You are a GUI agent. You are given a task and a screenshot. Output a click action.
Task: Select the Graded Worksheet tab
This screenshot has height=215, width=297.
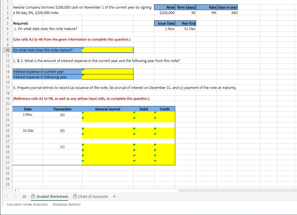click(x=52, y=196)
